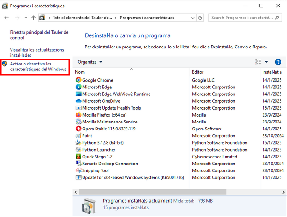The width and height of the screenshot is (287, 217).
Task: Select the Microsoft Edge program icon
Action: [x=78, y=87]
